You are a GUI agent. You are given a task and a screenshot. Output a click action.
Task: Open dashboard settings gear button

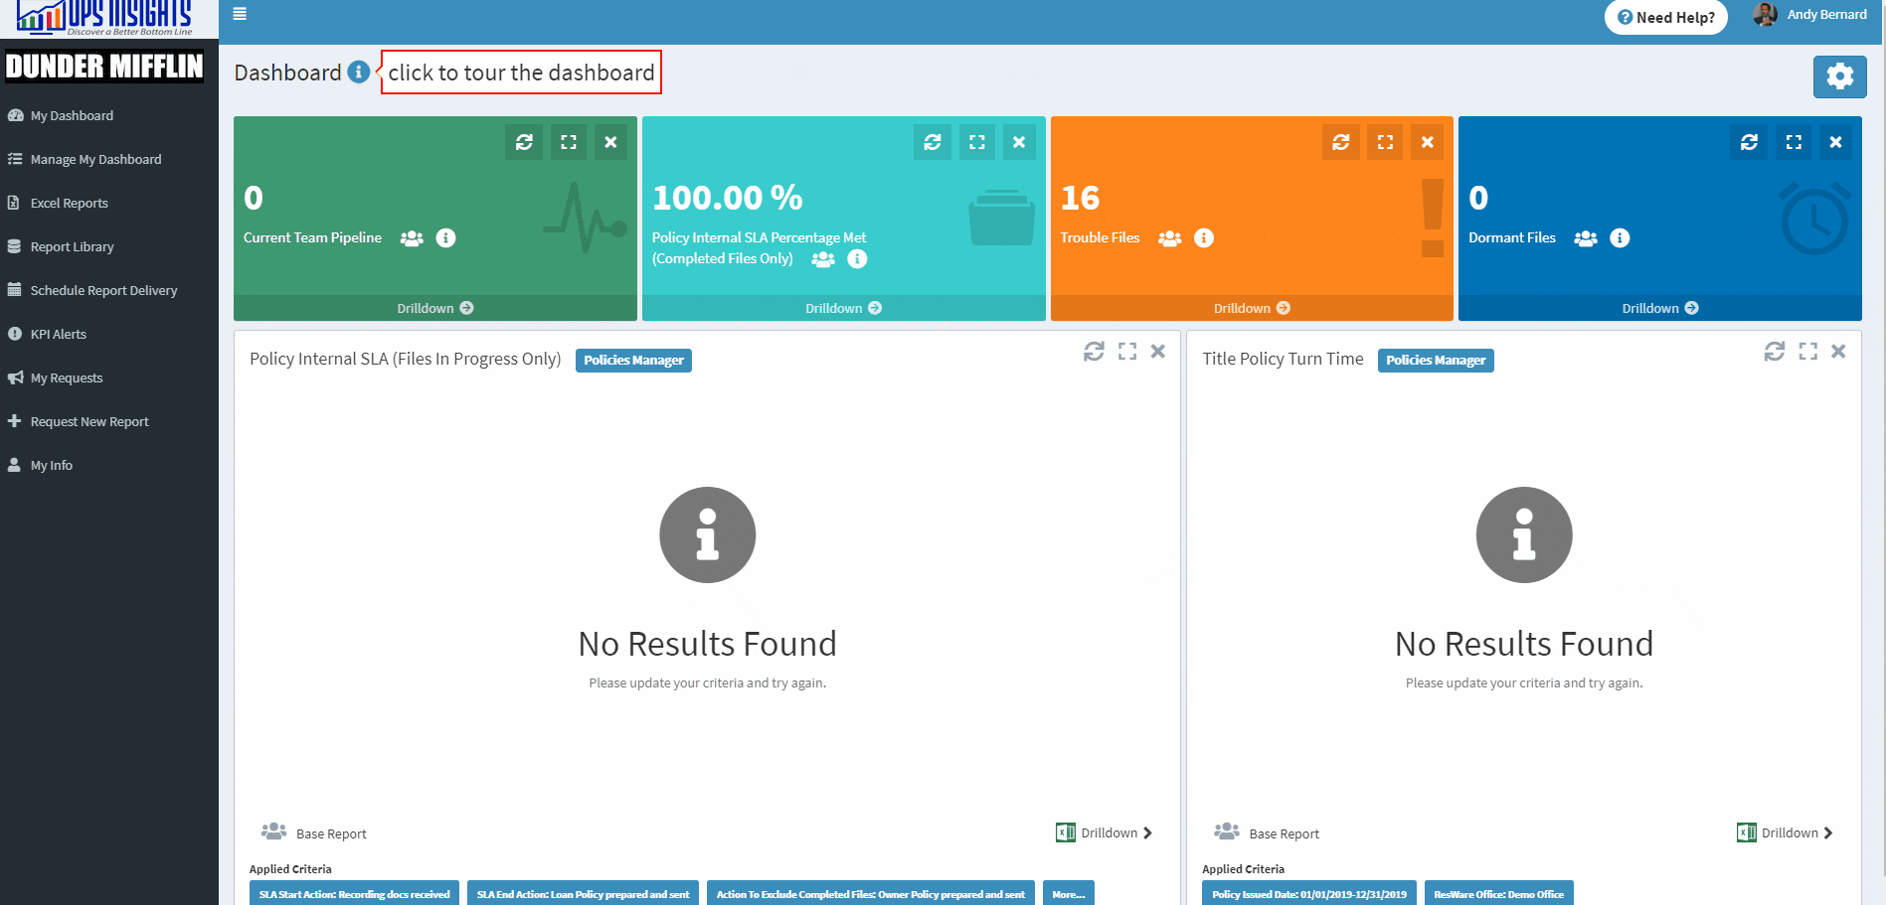[x=1839, y=76]
